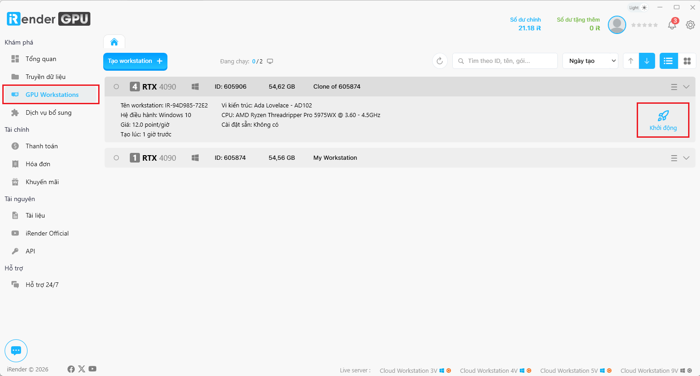Open Tài liệu documentation
The width and height of the screenshot is (700, 376).
35,215
